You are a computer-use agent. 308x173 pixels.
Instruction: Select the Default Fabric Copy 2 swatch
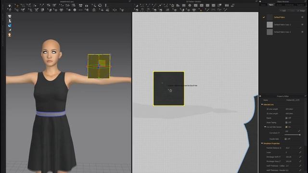[x=269, y=32]
